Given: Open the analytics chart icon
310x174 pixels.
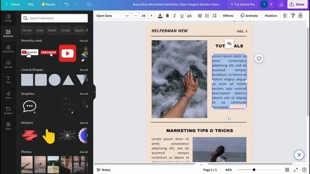Looking at the screenshot, I should point(281,4).
